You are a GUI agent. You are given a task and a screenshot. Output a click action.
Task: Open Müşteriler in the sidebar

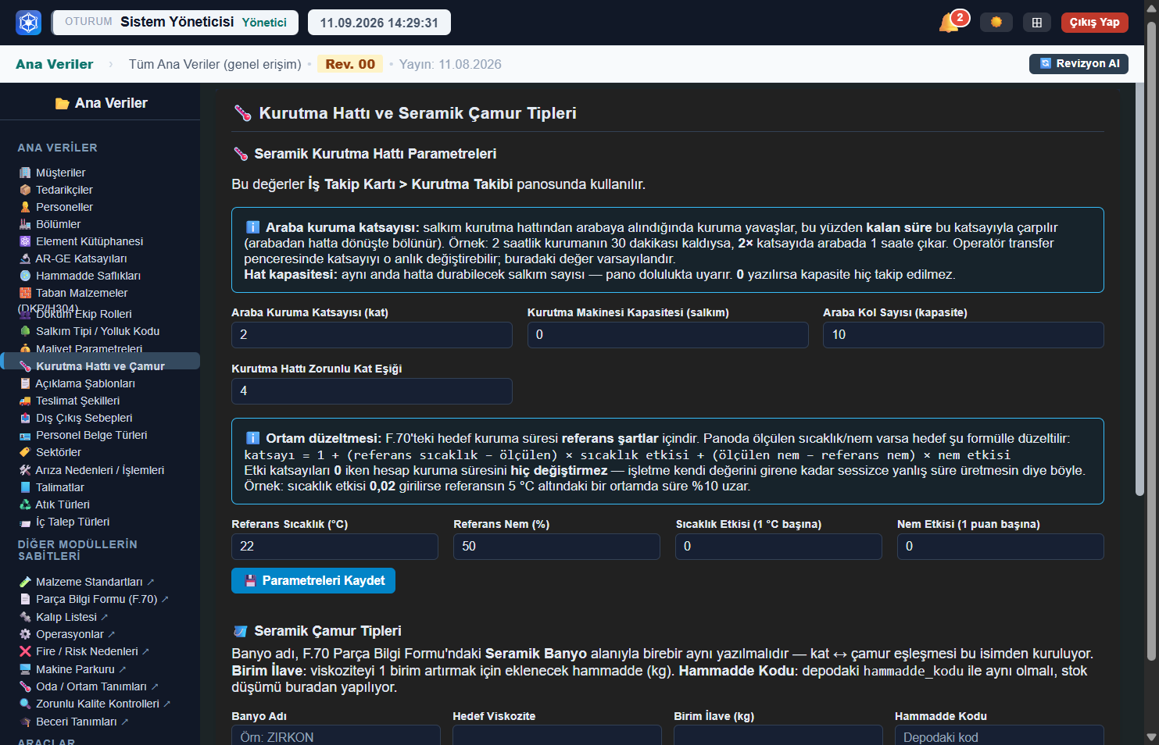point(61,173)
